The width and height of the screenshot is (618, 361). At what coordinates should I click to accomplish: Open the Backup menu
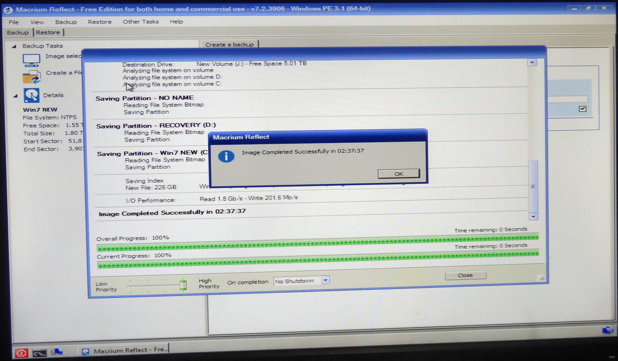(66, 22)
